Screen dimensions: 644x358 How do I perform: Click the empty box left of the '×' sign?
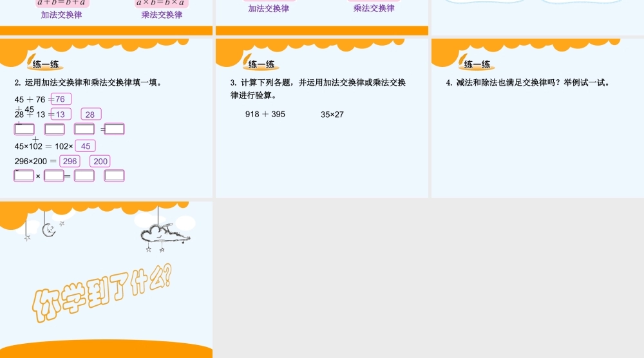24,176
